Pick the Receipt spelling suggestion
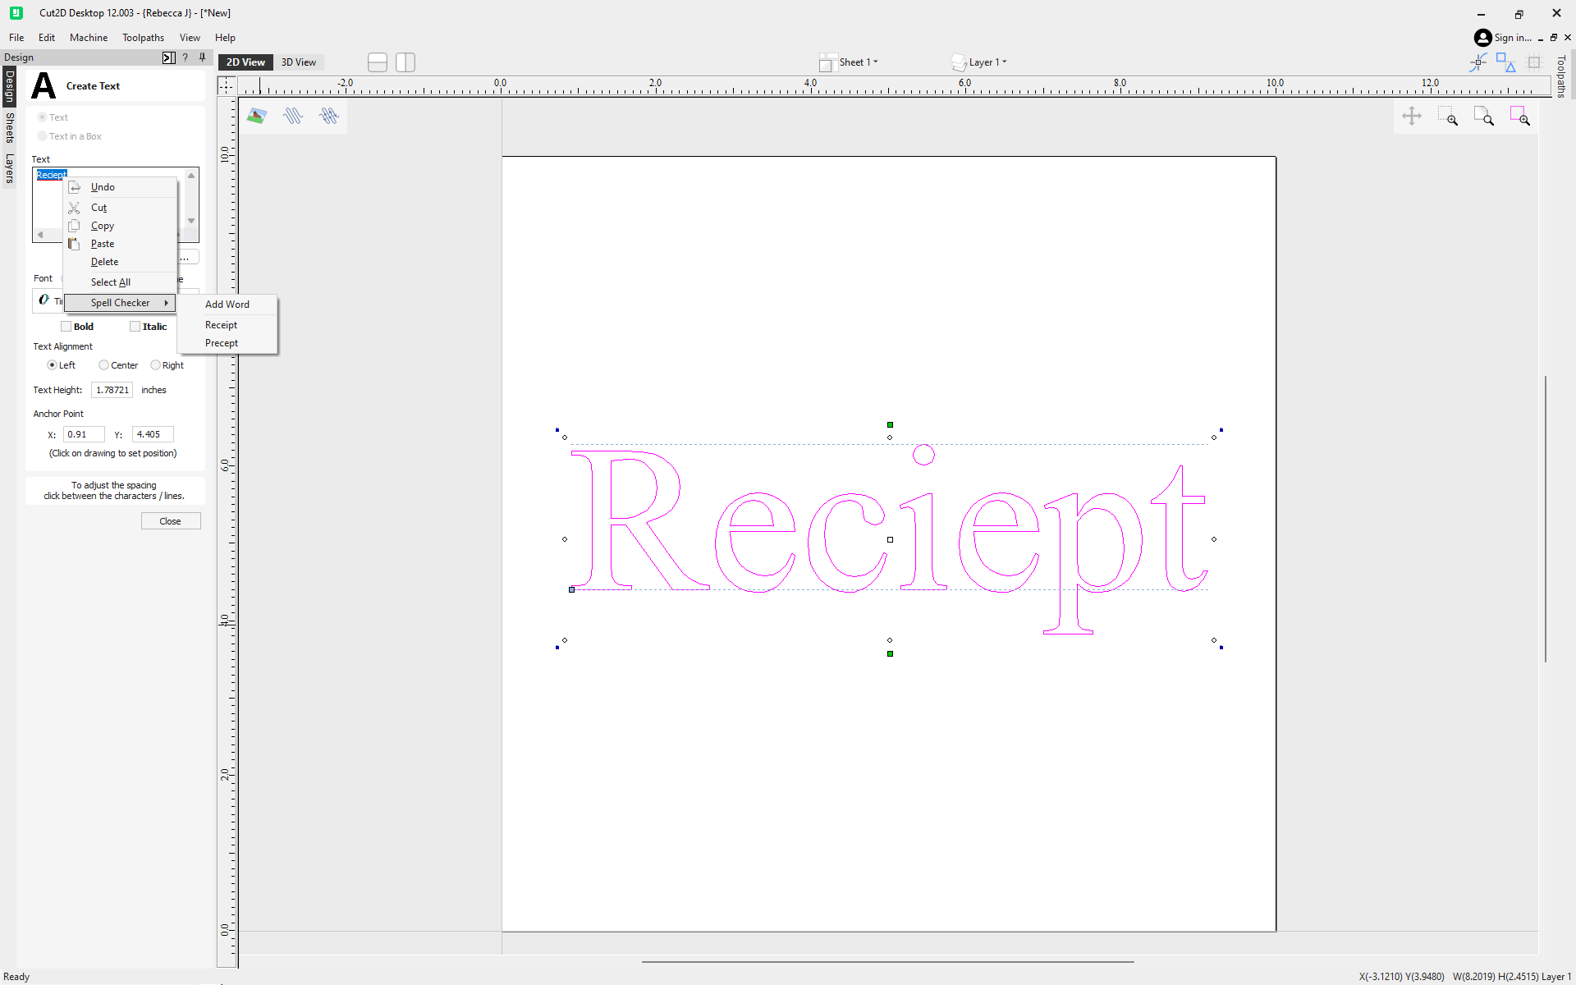 (228, 325)
